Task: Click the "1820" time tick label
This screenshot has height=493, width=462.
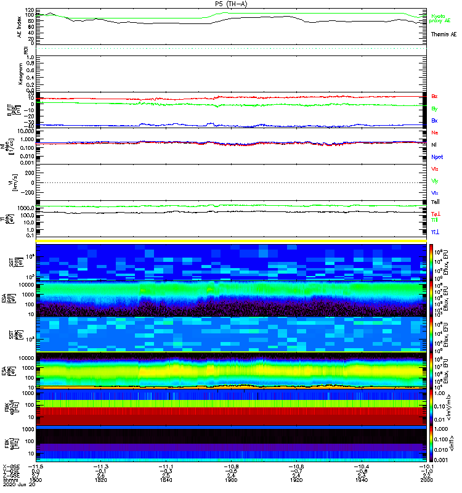Action: pos(101,480)
